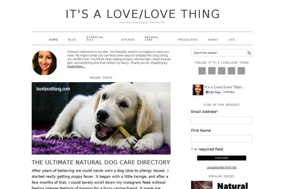Image resolution: width=284 pixels, height=189 pixels.
Task: Click the Facebook Like Page button
Action: (x=213, y=92)
